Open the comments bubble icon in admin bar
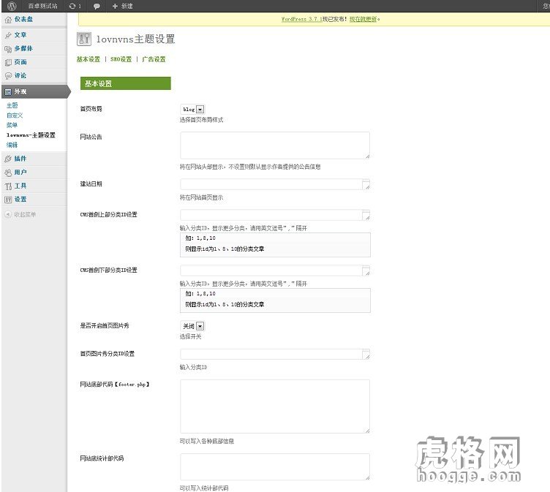550x492 pixels. click(97, 7)
